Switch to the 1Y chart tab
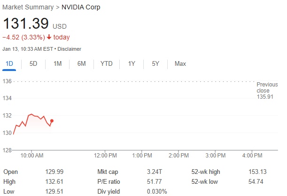The width and height of the screenshot is (287, 196). tap(132, 63)
